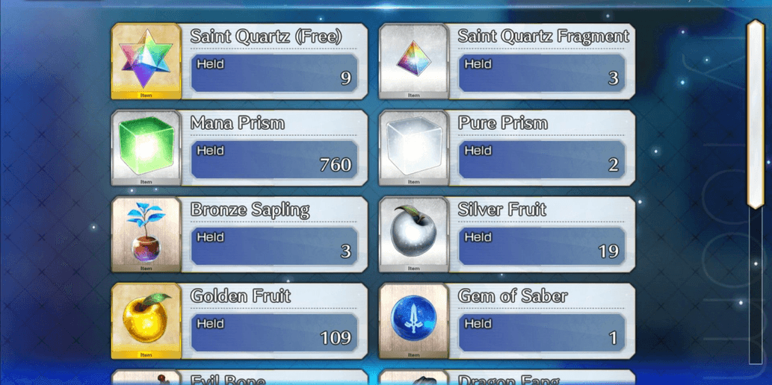The height and width of the screenshot is (385, 772).
Task: Click the Gem of Saber item name
Action: pos(513,296)
